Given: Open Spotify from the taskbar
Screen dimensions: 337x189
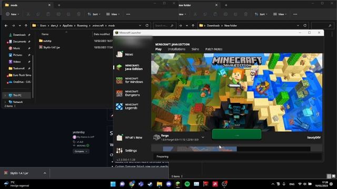Looking at the screenshot, I should 187,184.
